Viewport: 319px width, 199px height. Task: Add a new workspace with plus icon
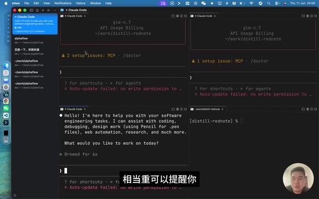(43, 10)
